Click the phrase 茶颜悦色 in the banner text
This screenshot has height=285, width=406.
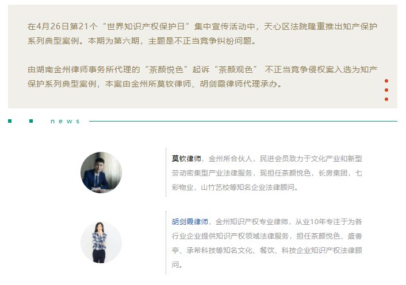[166, 69]
